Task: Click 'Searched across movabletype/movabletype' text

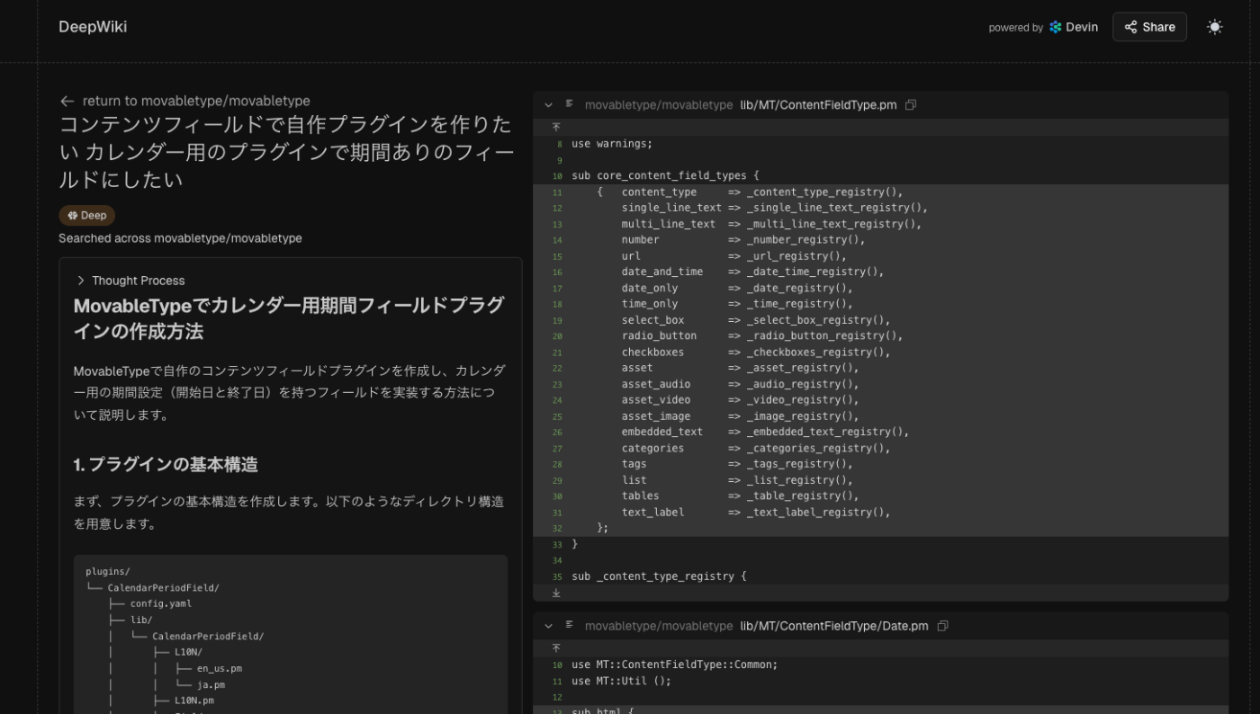Action: [x=180, y=238]
